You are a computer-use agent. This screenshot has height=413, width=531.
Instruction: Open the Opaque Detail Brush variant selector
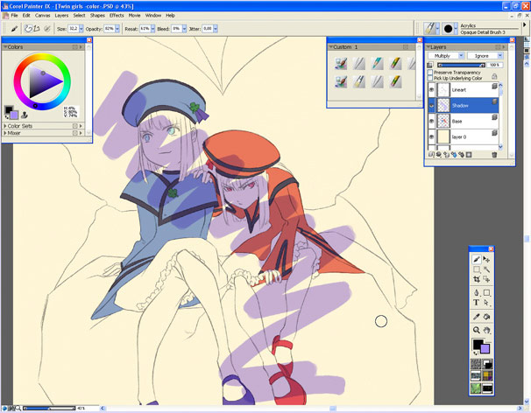pyautogui.click(x=450, y=29)
